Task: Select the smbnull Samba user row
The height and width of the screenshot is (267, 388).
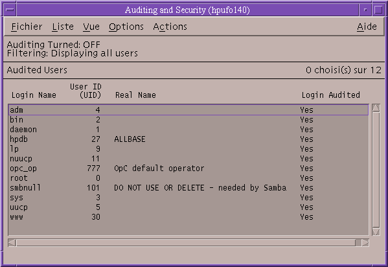Action: click(188, 187)
